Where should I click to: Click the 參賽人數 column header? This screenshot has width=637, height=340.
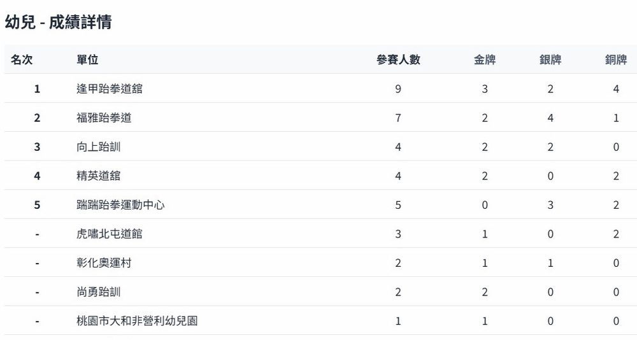click(398, 60)
